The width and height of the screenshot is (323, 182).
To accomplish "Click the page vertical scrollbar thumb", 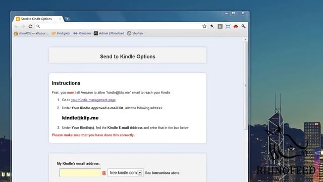I will tap(245, 85).
